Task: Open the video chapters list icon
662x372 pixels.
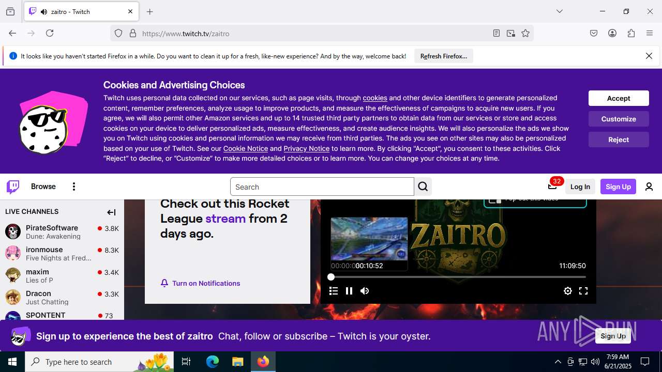Action: pos(334,291)
